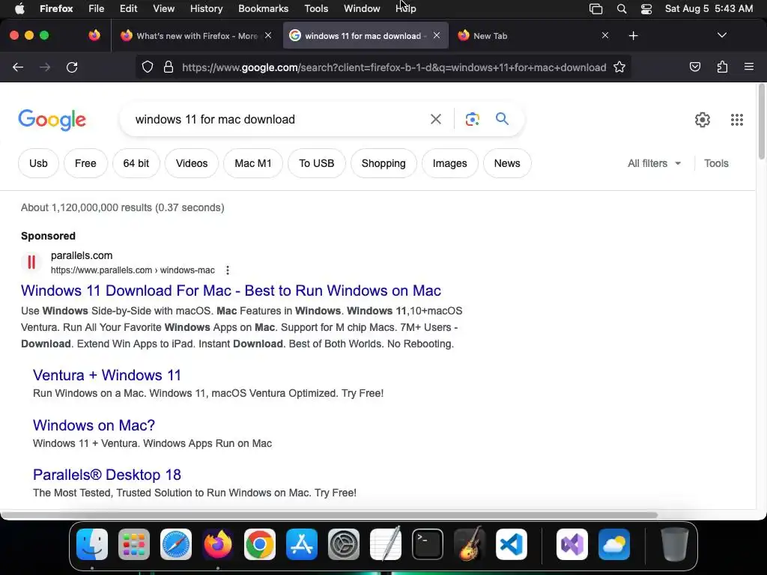Switch to News results
Viewport: 767px width, 575px height.
pyautogui.click(x=507, y=163)
